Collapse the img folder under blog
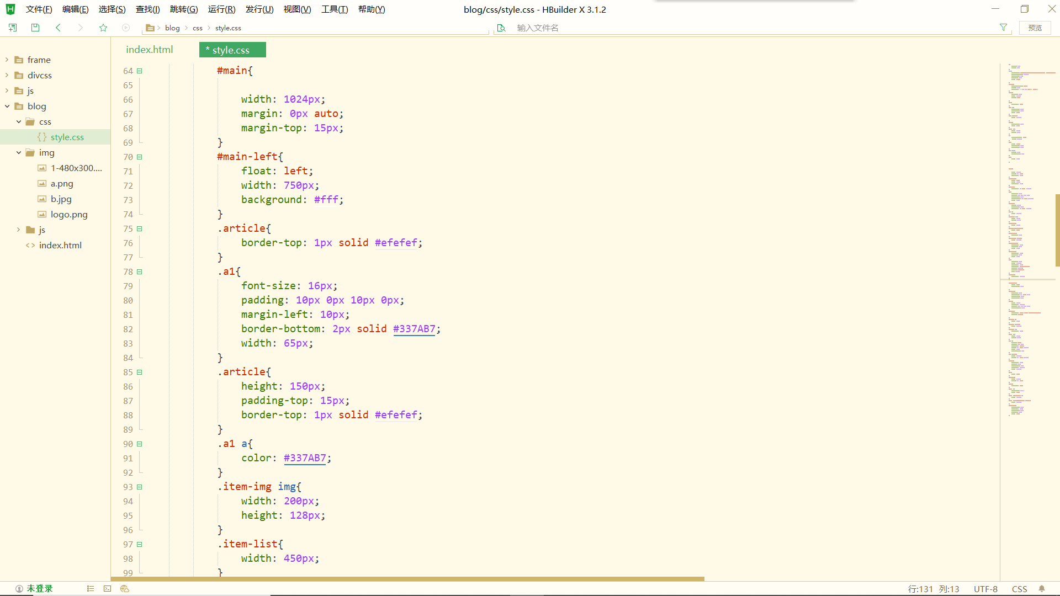This screenshot has height=596, width=1060. point(18,152)
